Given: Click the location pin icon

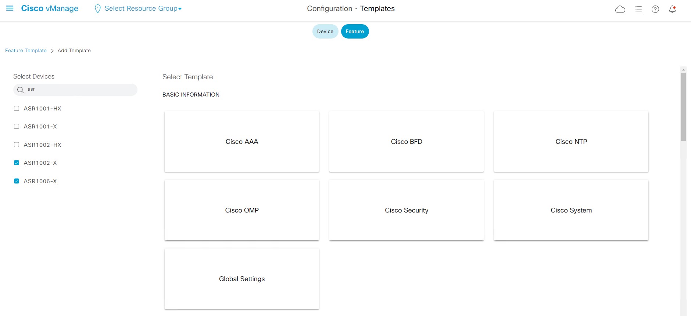Looking at the screenshot, I should (x=97, y=9).
